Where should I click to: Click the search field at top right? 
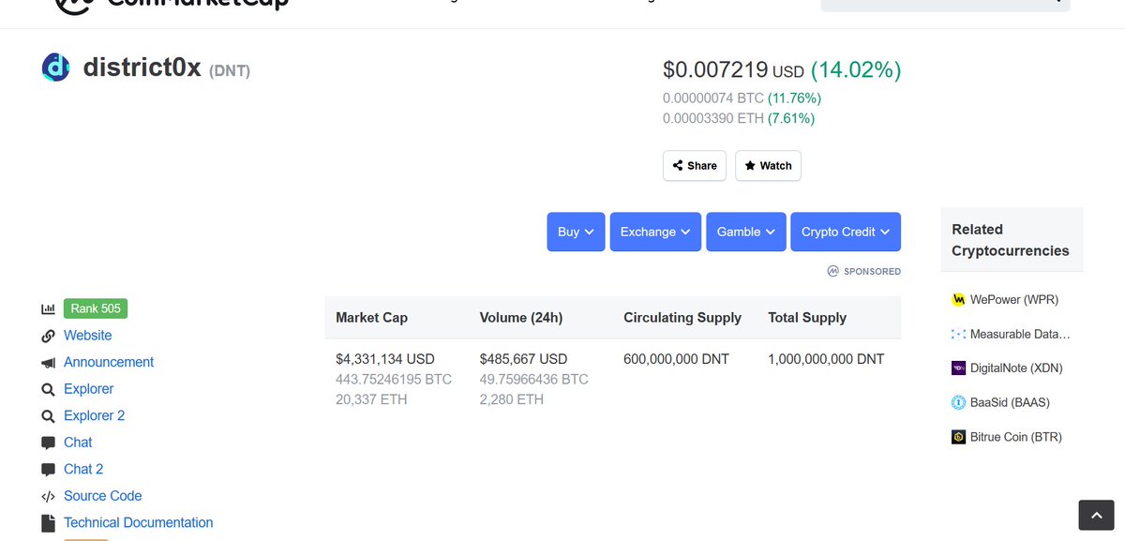point(945,4)
